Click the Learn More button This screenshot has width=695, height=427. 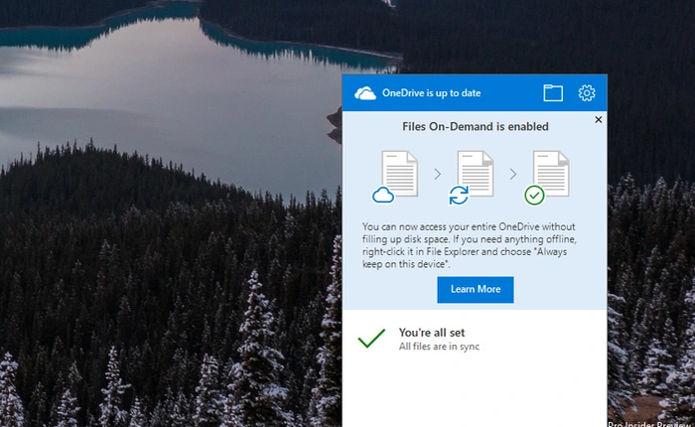pyautogui.click(x=476, y=290)
